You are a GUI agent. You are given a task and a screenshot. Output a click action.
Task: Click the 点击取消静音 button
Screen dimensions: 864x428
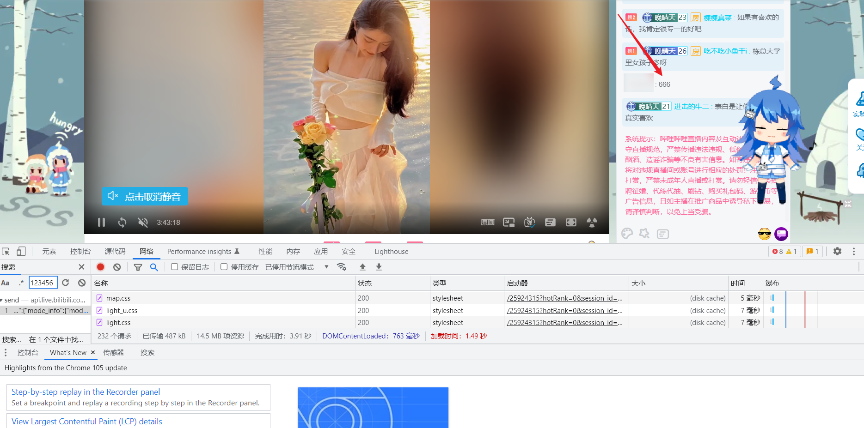pyautogui.click(x=145, y=197)
